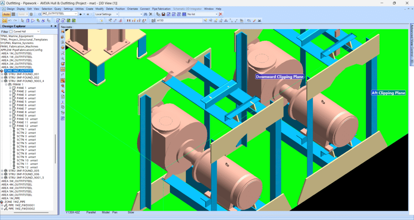The image size is (414, 220).
Task: Toggle the Filter checkbox in Design Explorer
Action: coord(11,32)
